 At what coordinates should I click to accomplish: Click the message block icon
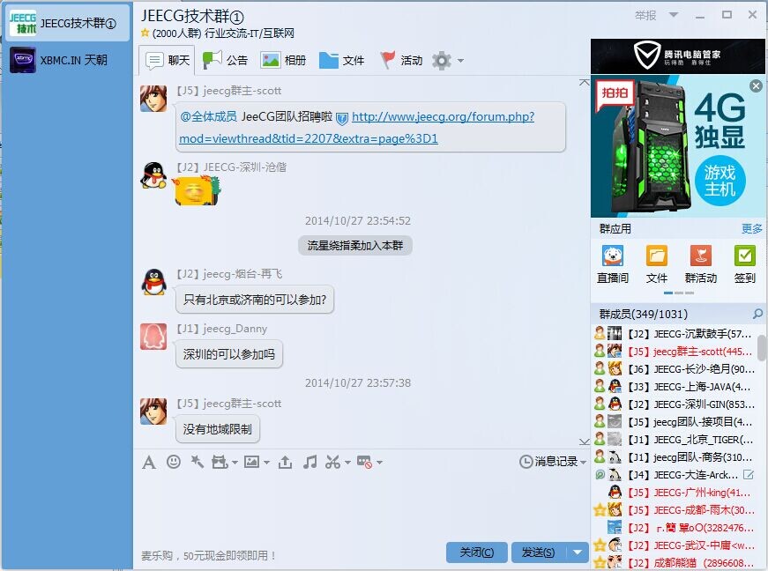(364, 462)
